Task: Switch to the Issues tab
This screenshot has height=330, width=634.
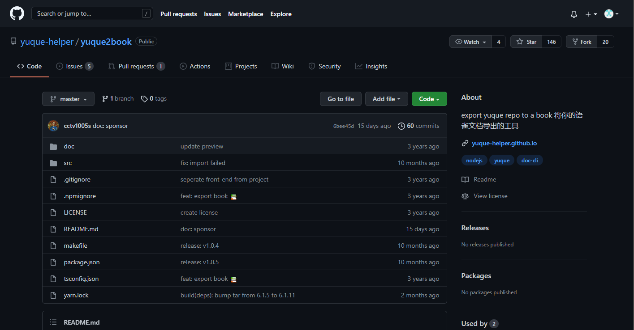Action: click(x=74, y=66)
